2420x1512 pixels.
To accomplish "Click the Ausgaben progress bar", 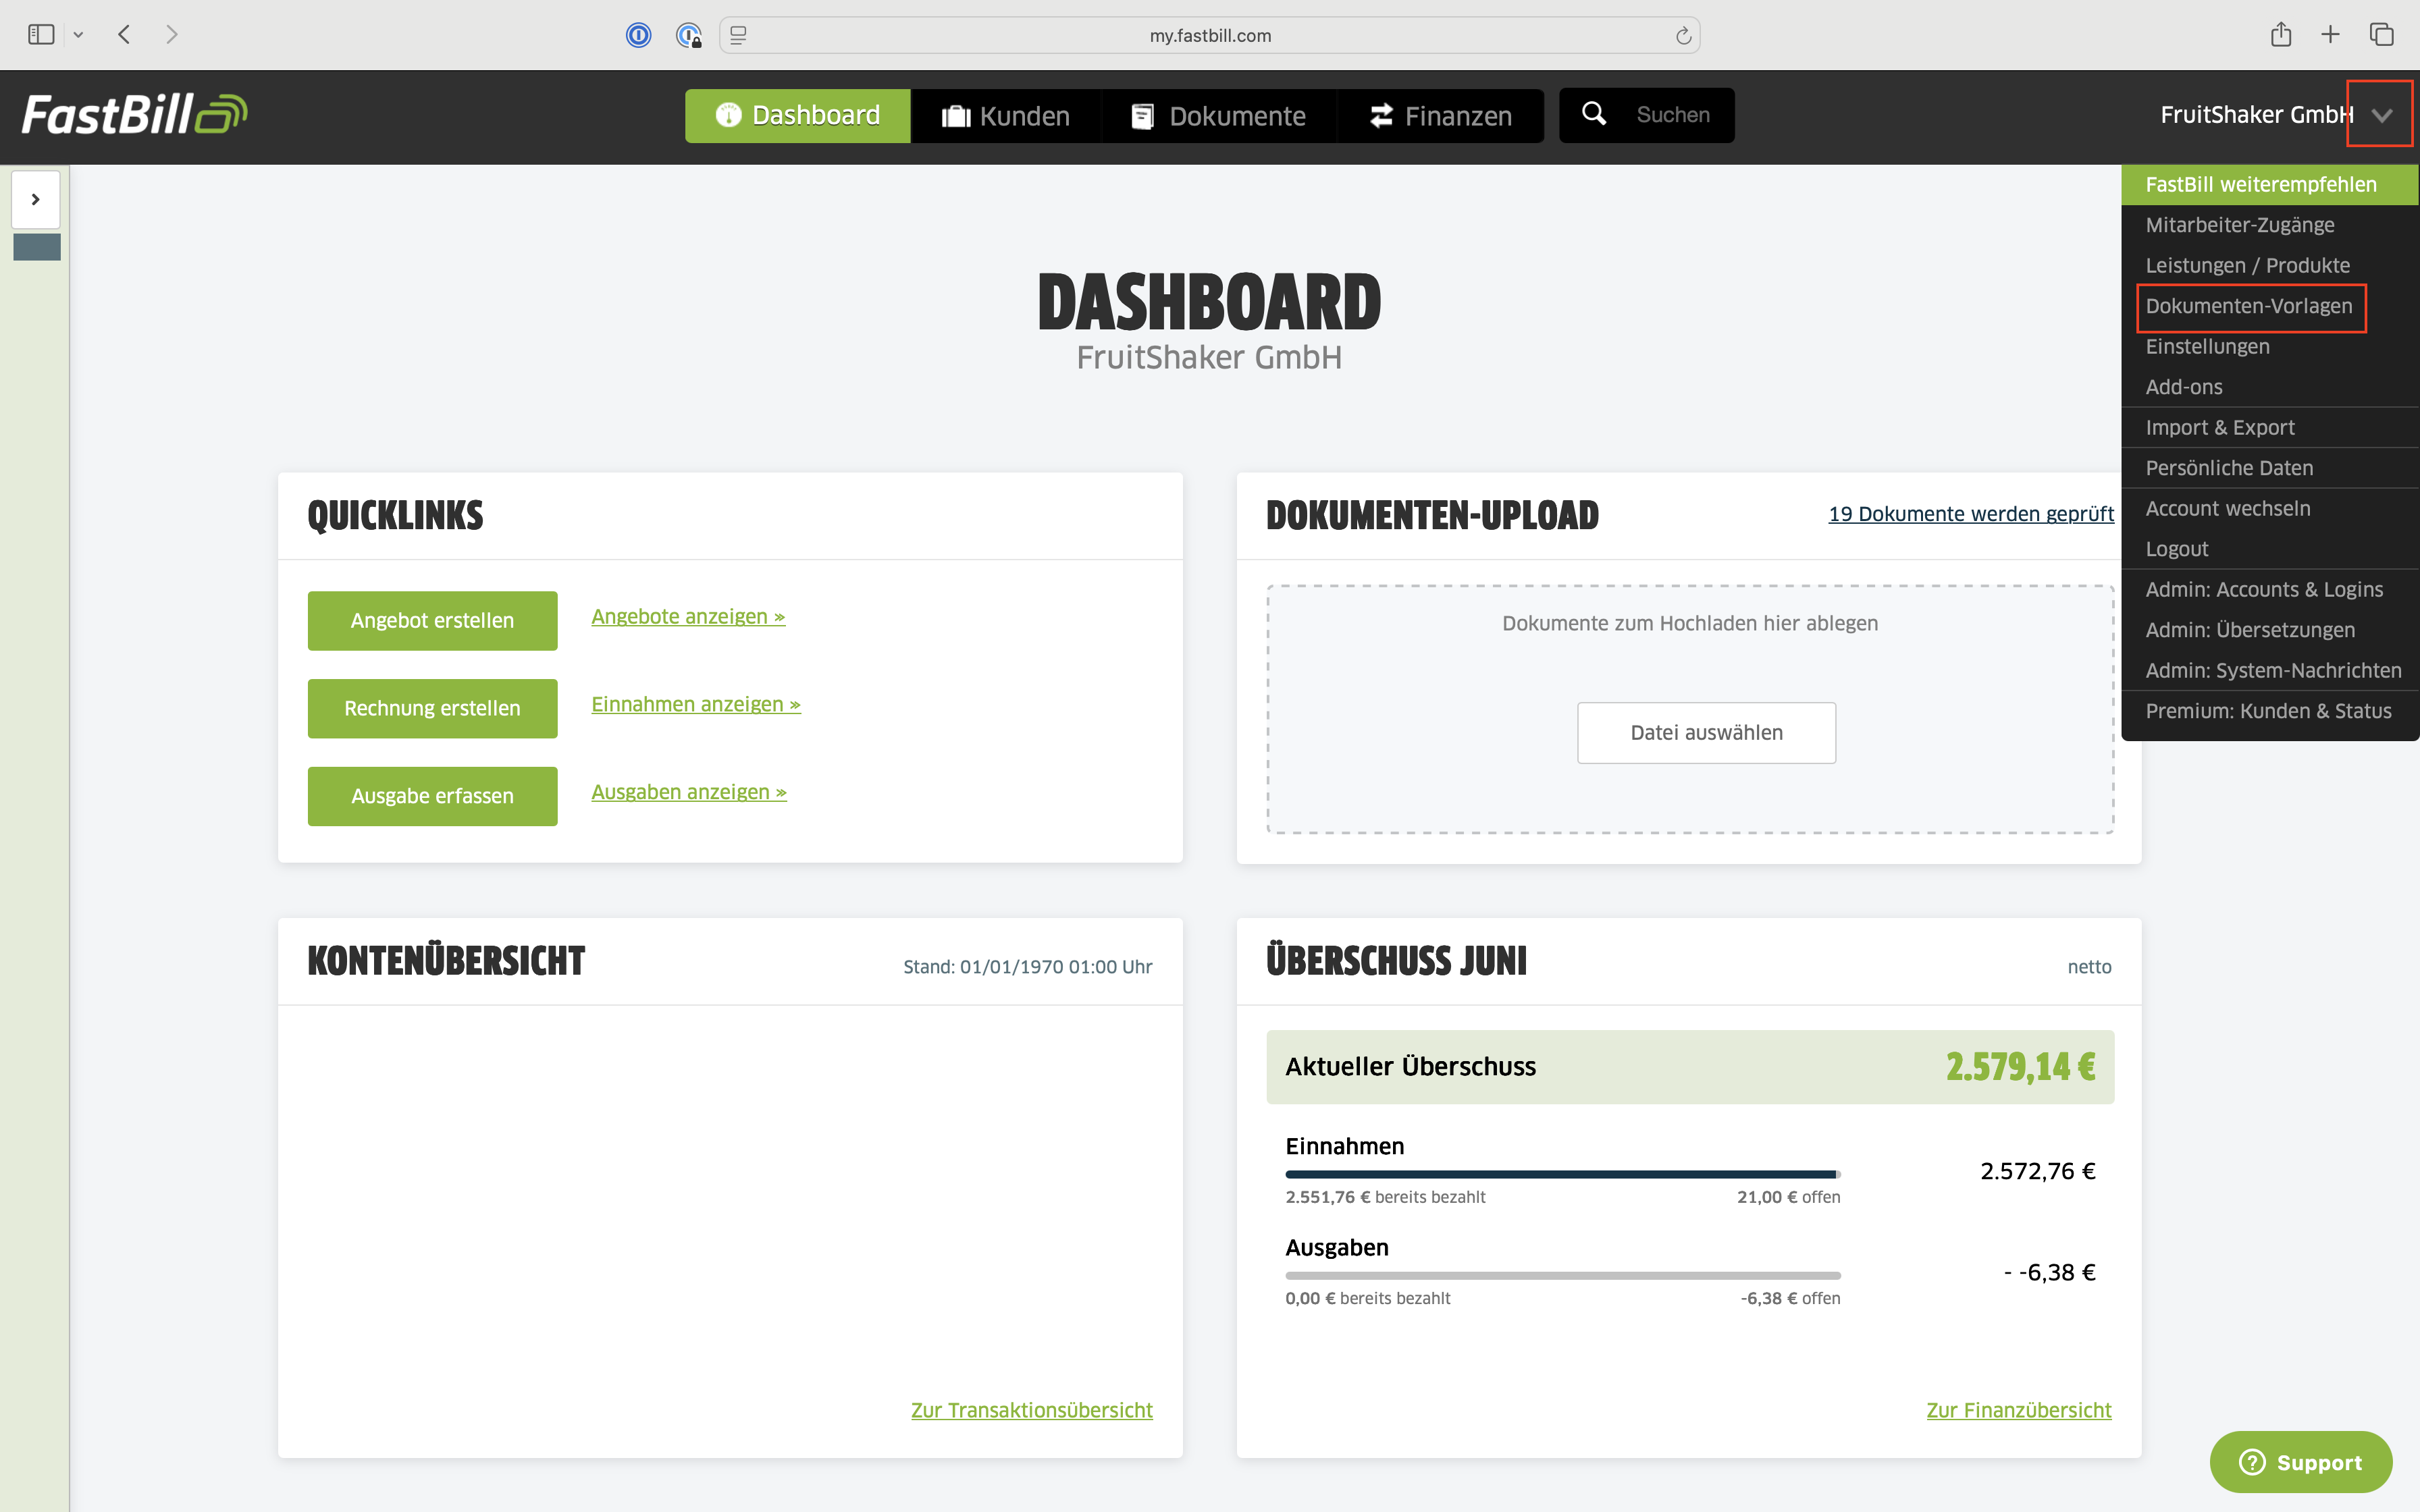I will pos(1563,1275).
